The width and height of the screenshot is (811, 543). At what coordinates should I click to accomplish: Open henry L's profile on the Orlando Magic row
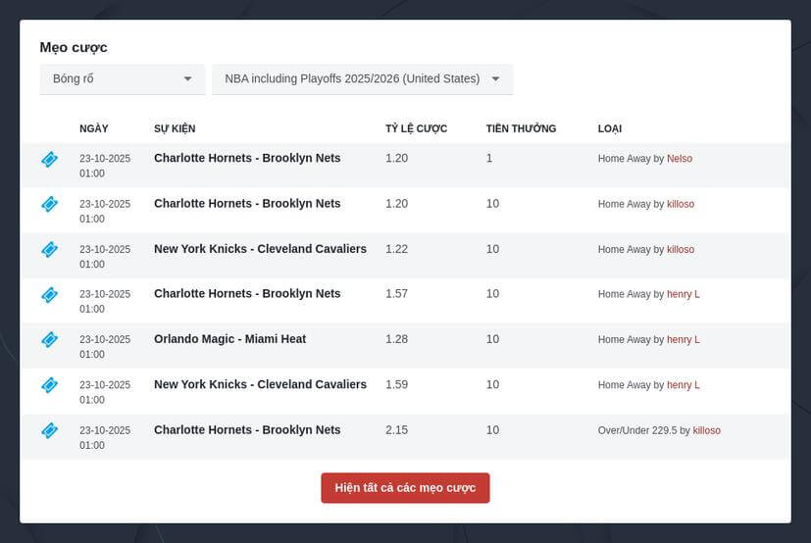pos(683,340)
